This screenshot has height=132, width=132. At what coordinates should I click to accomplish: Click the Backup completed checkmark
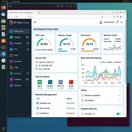(x=120, y=95)
